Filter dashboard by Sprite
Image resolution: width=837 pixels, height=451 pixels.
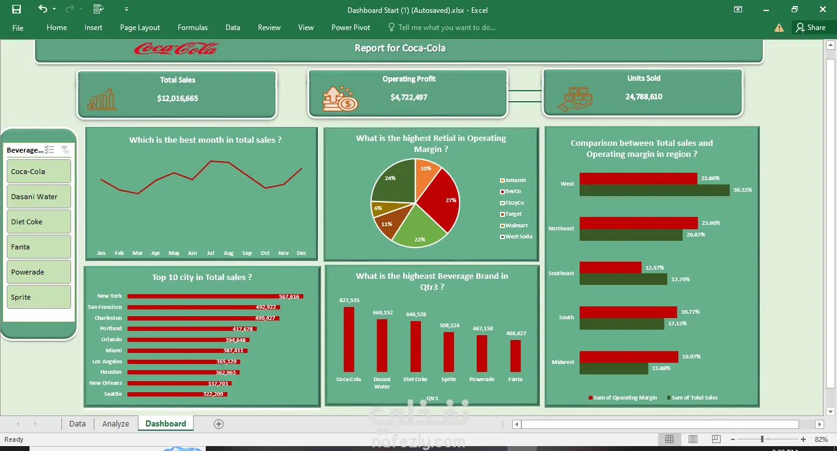tap(39, 297)
